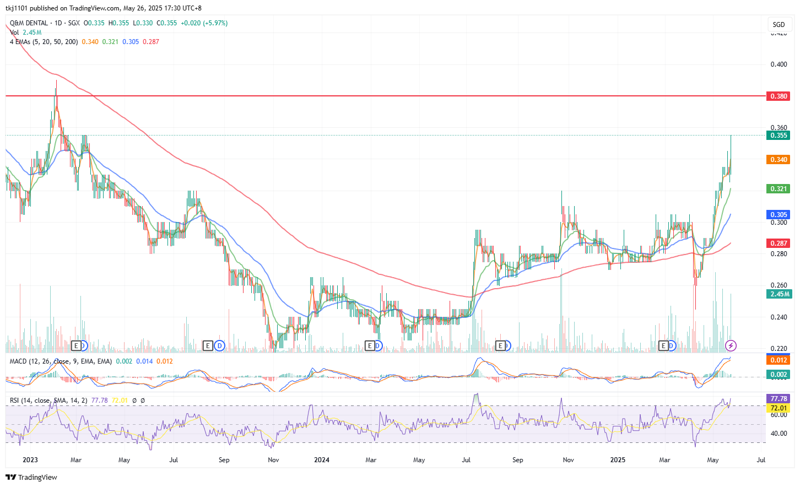Click the 40.00 RSI scale label

[x=779, y=434]
